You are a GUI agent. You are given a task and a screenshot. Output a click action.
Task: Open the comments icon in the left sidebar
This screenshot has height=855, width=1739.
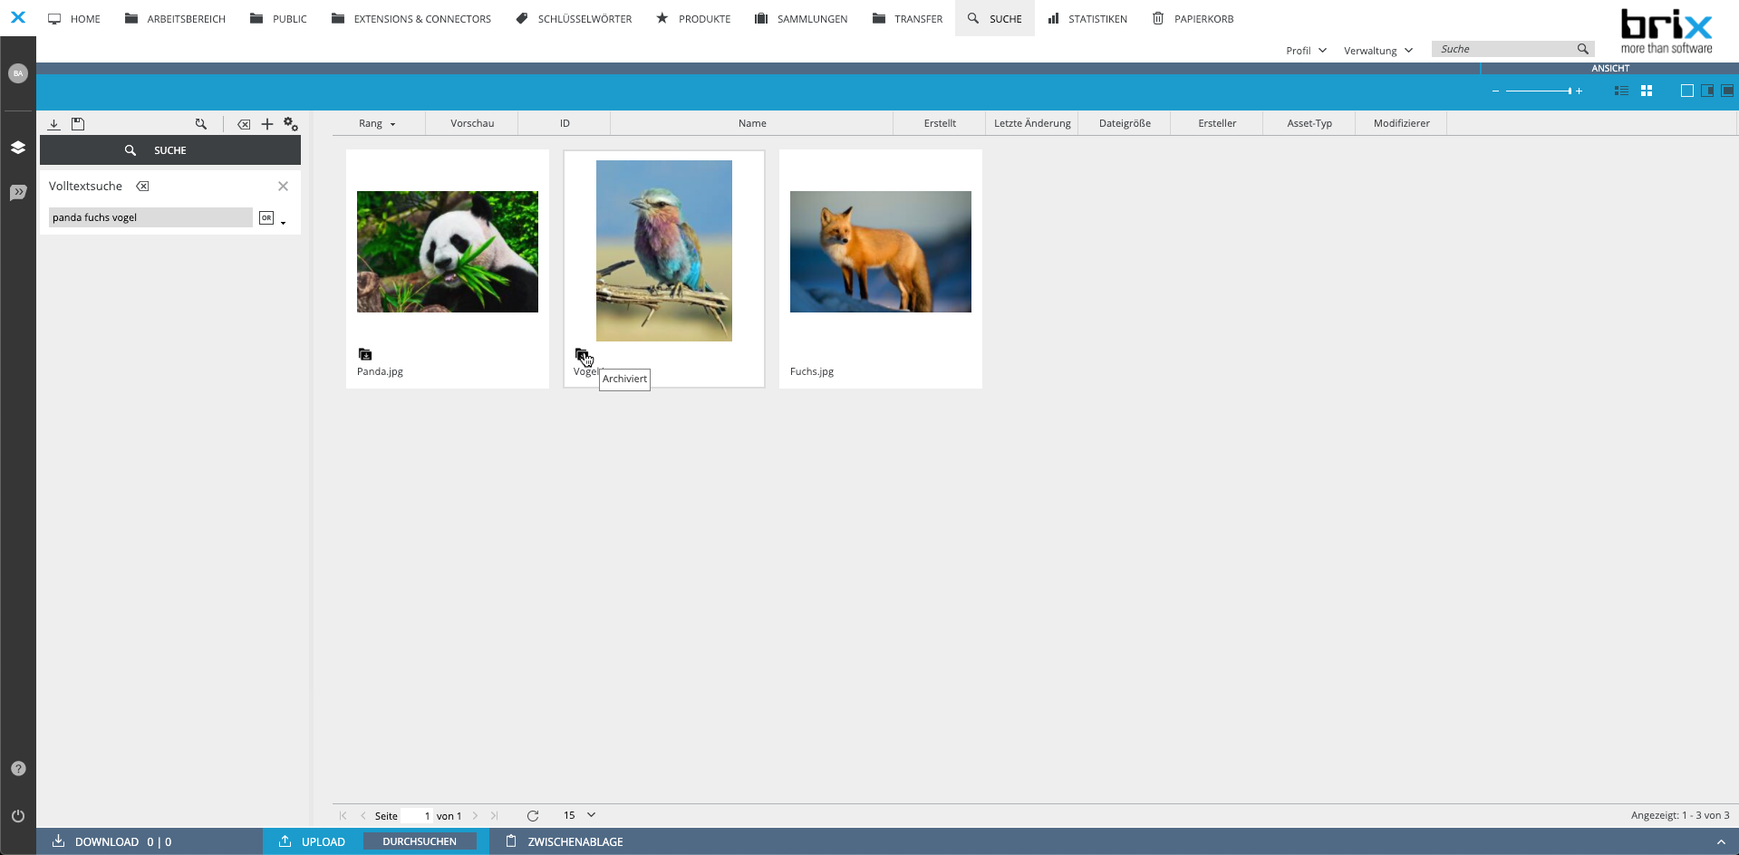point(18,192)
